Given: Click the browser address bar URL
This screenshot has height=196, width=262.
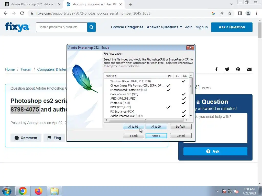Looking at the screenshot, I should [93, 13].
